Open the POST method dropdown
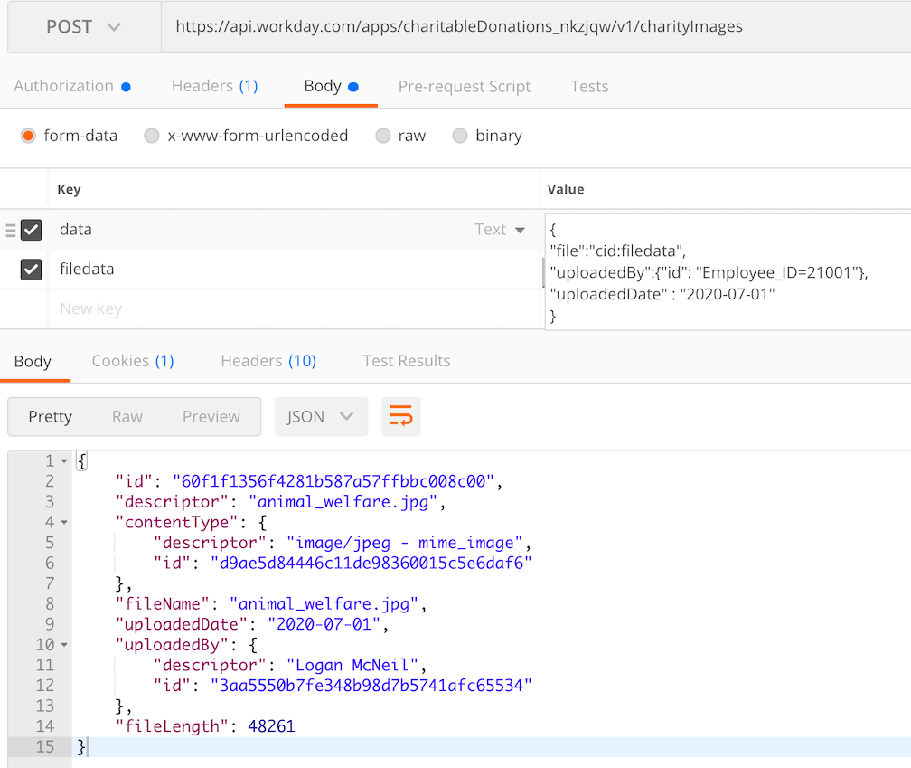This screenshot has width=911, height=768. click(x=84, y=27)
